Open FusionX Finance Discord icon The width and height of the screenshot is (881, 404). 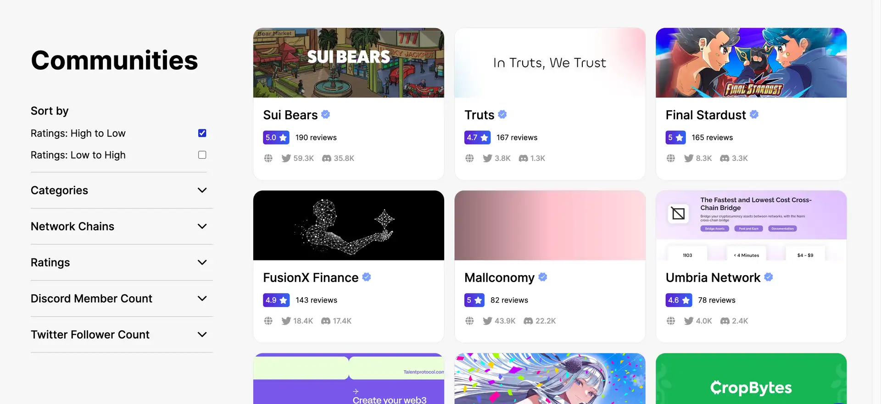pyautogui.click(x=326, y=321)
